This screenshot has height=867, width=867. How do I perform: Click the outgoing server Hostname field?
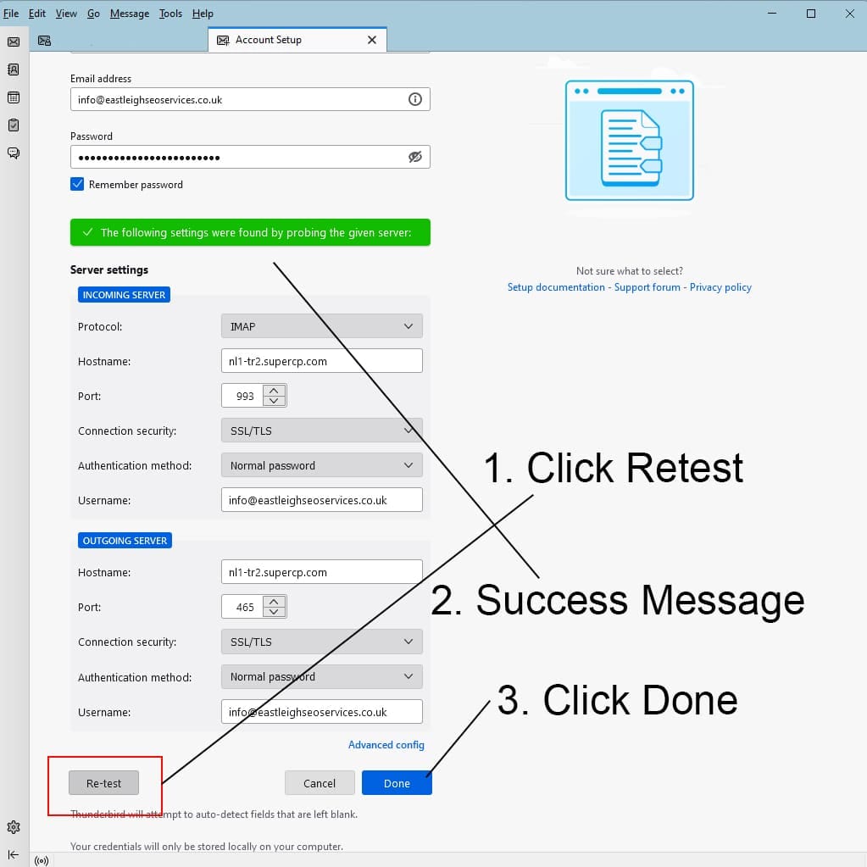(322, 572)
